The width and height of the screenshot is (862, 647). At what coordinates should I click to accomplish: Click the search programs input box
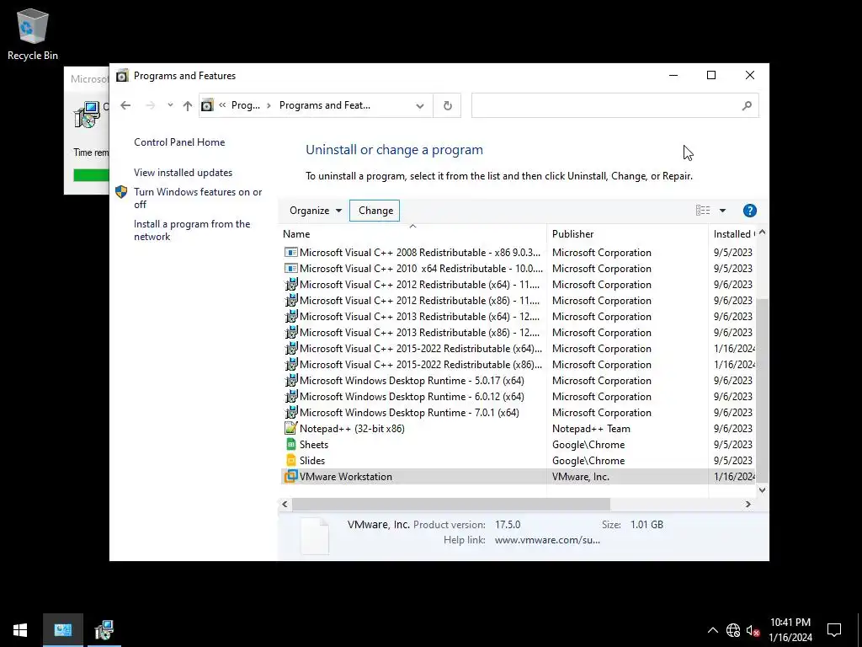click(606, 105)
